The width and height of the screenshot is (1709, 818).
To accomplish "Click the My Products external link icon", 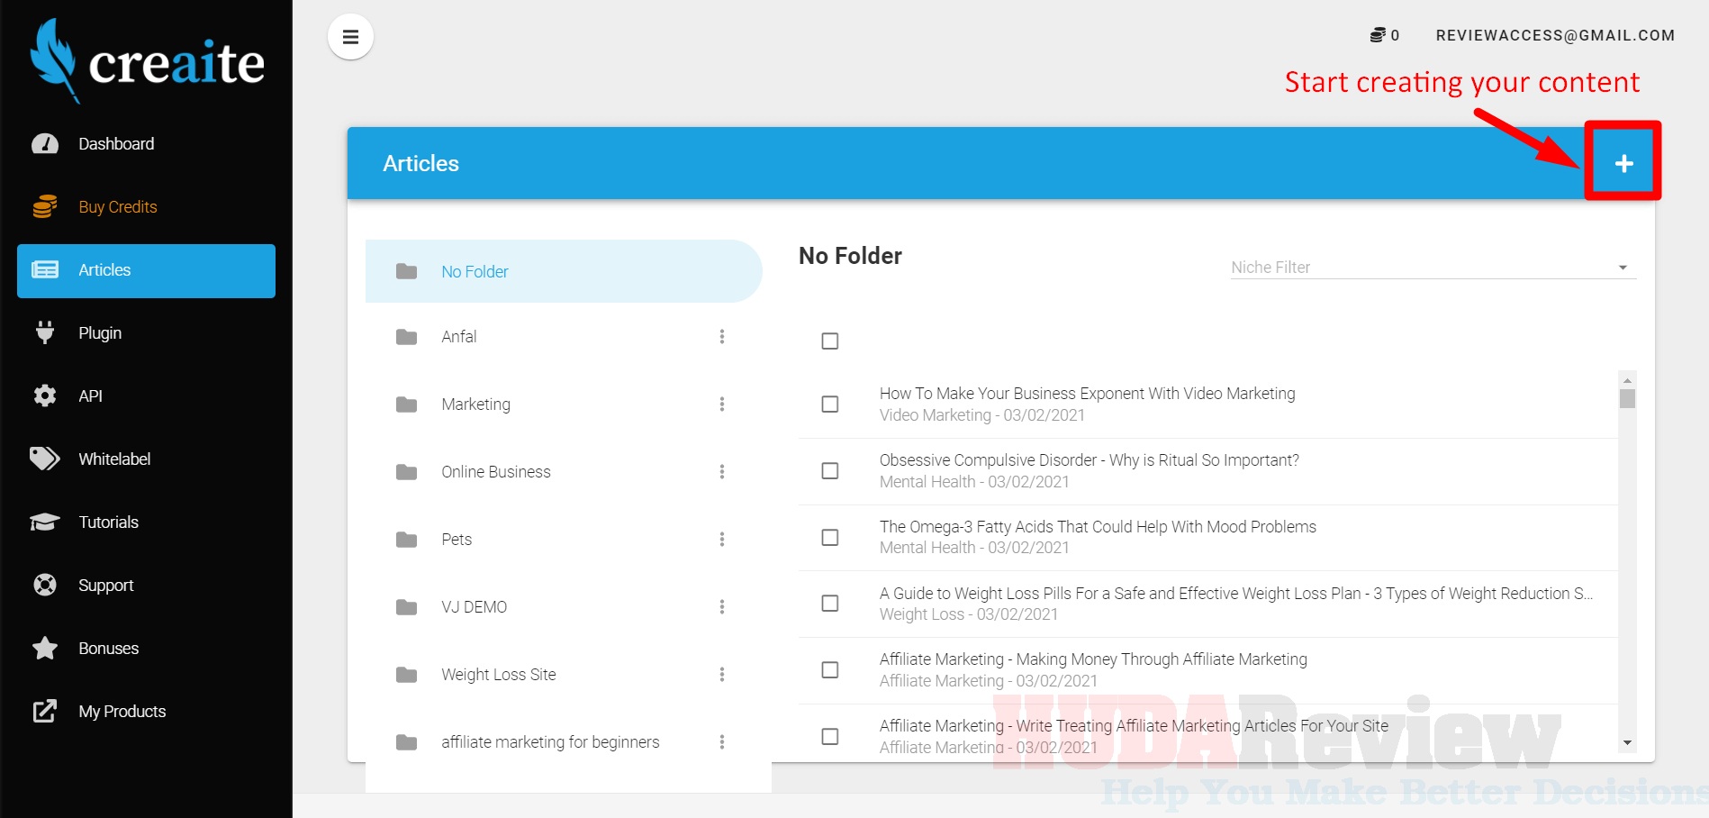I will (x=45, y=712).
